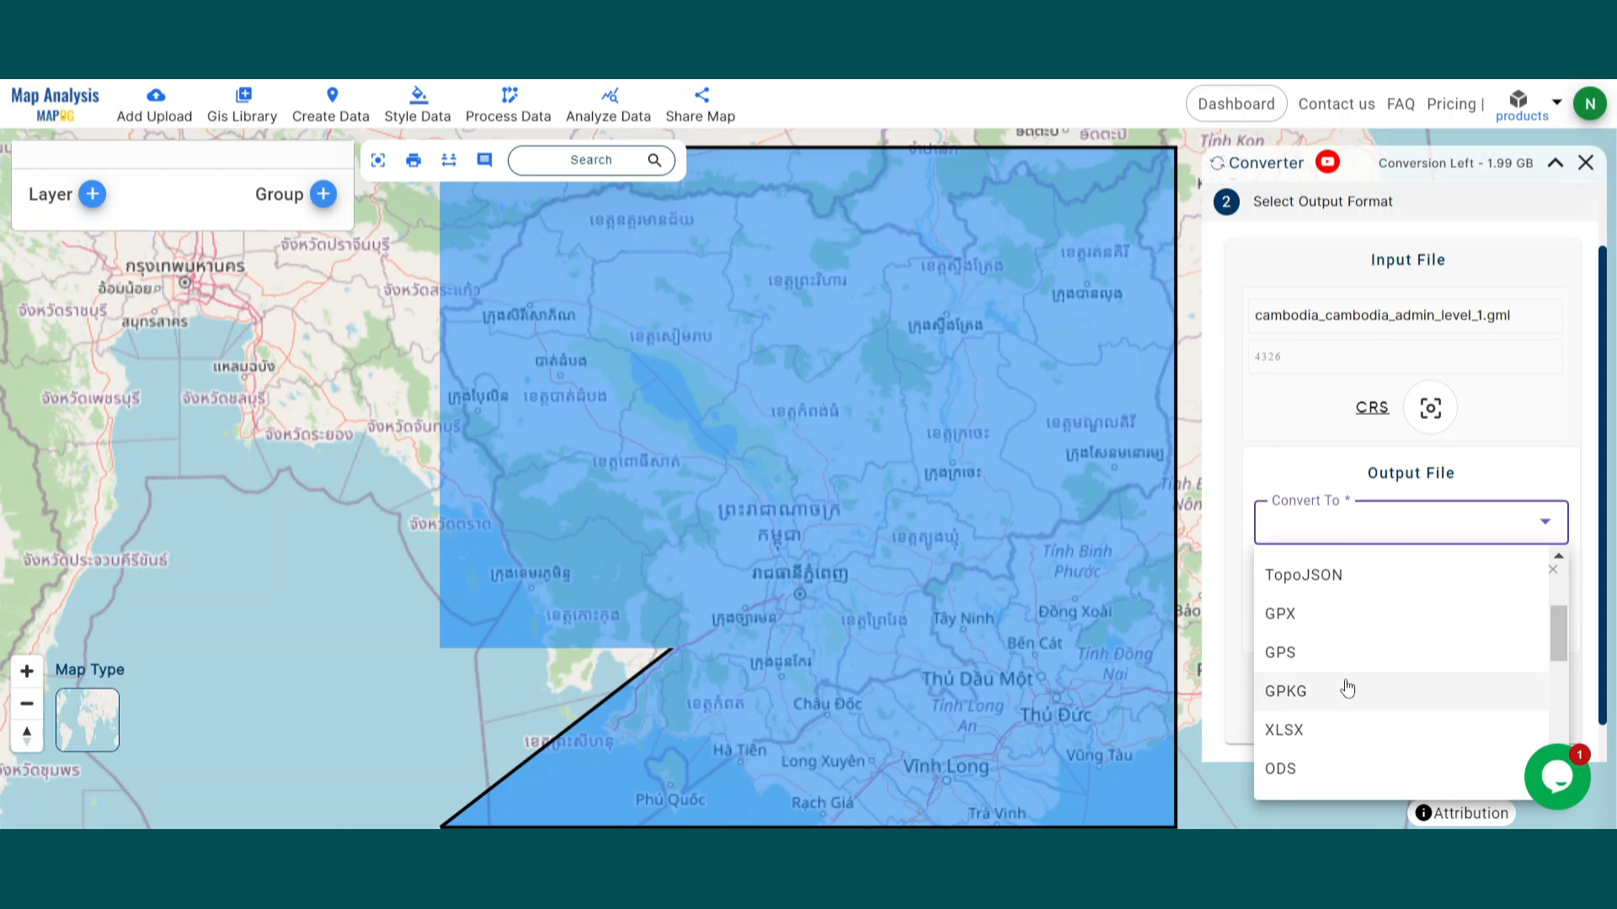Image resolution: width=1617 pixels, height=909 pixels.
Task: Expand the Convert To dropdown arrow
Action: pos(1545,522)
